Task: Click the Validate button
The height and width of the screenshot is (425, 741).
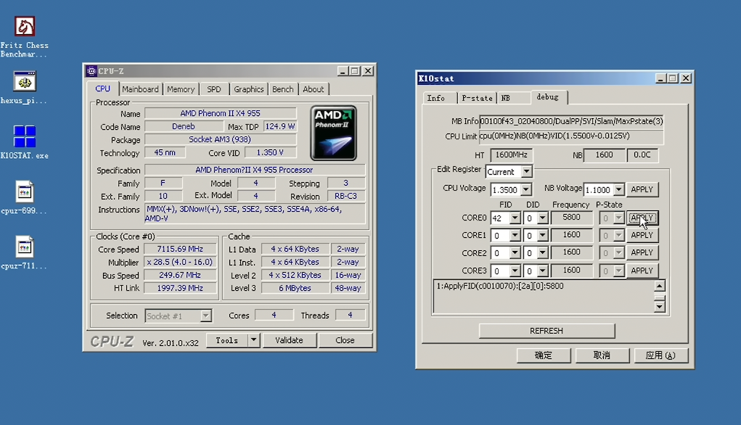Action: pos(289,340)
